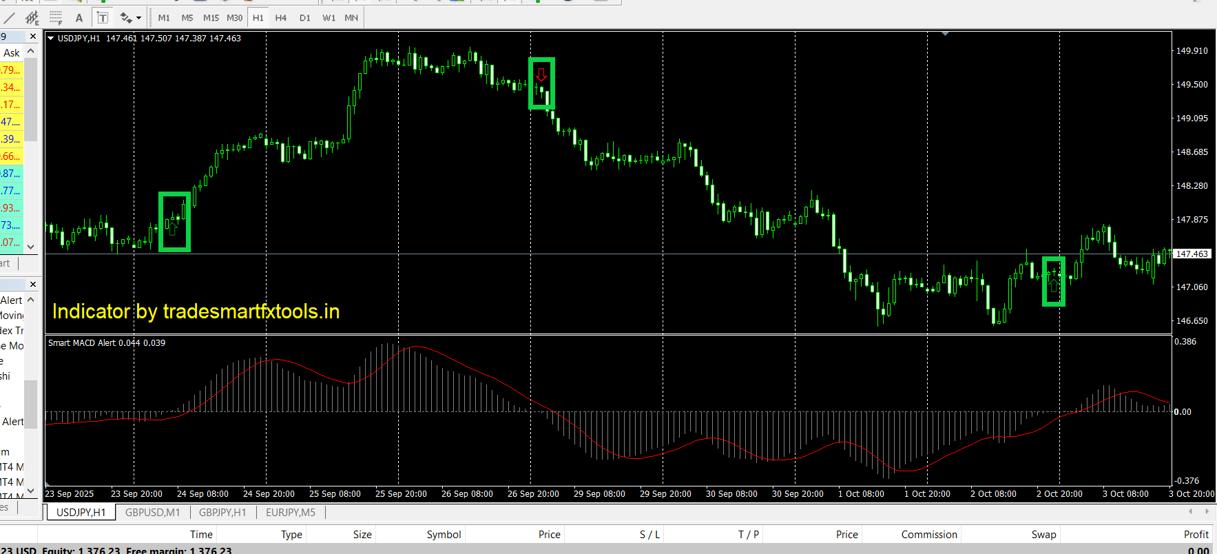
Task: Click the Commission column header
Action: (x=928, y=535)
